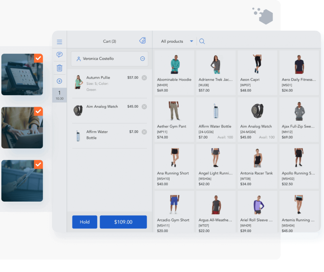Add new order with plus icon
The height and width of the screenshot is (272, 324).
(59, 81)
